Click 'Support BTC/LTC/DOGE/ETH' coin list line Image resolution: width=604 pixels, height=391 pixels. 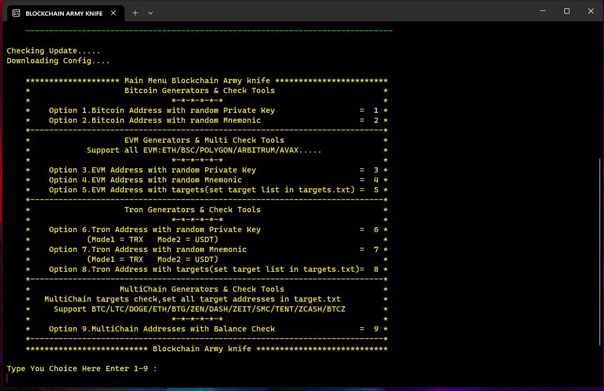tap(200, 309)
